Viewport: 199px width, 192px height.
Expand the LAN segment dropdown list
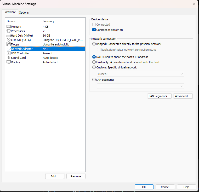click(x=140, y=86)
